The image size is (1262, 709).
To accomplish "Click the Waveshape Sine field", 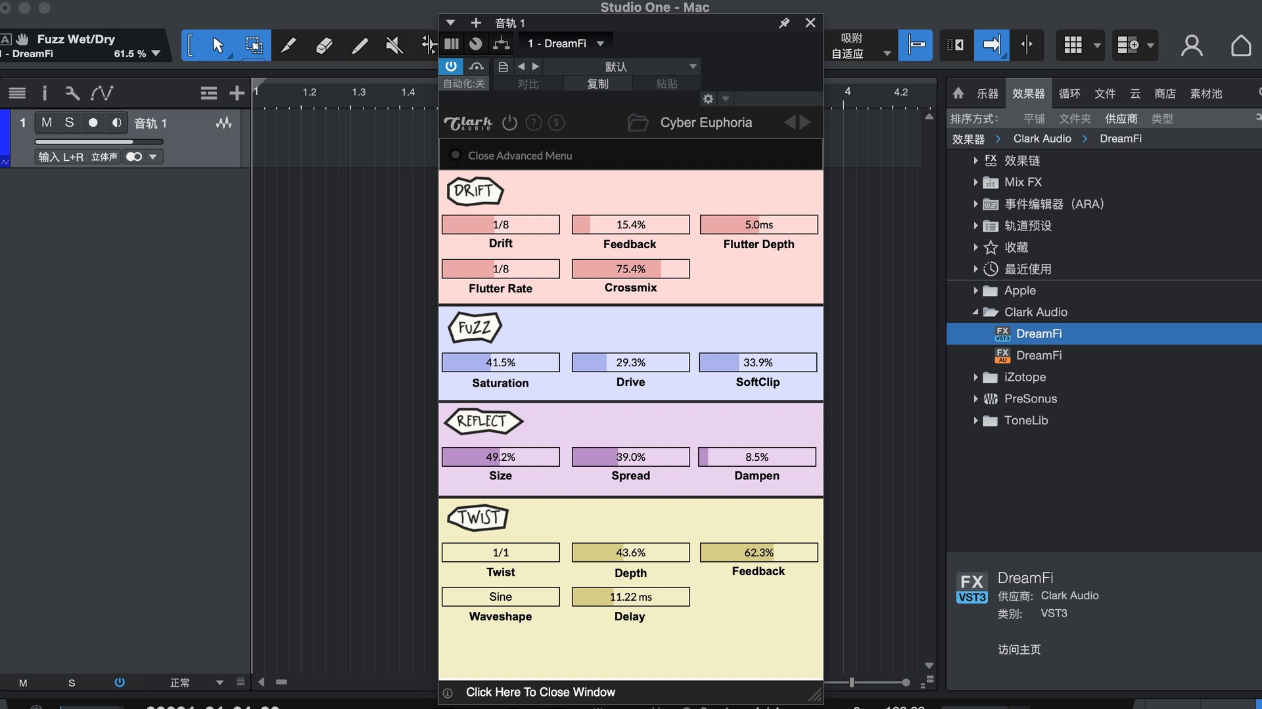I will click(500, 597).
